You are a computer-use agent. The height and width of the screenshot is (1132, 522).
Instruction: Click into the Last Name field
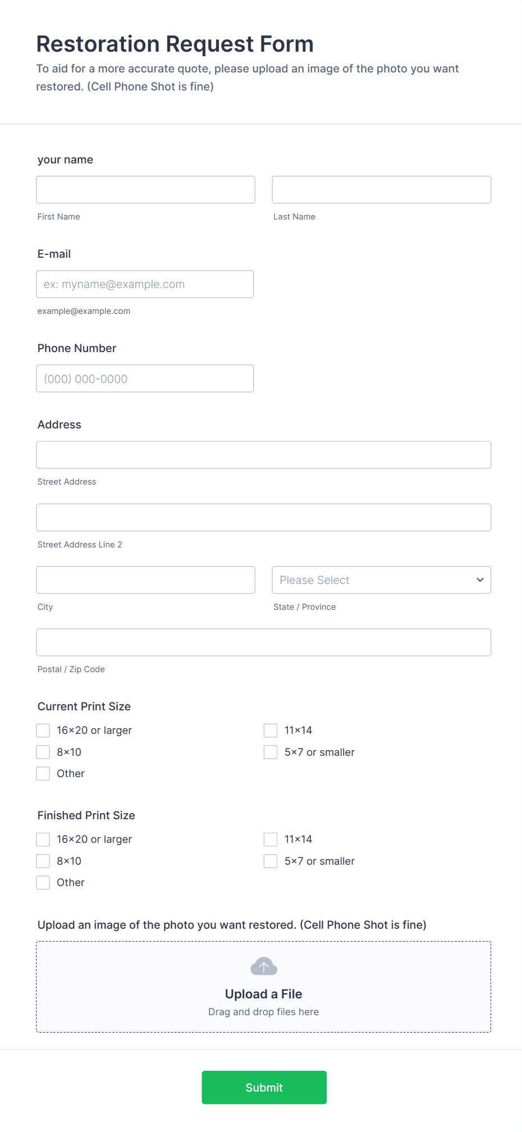pos(381,189)
